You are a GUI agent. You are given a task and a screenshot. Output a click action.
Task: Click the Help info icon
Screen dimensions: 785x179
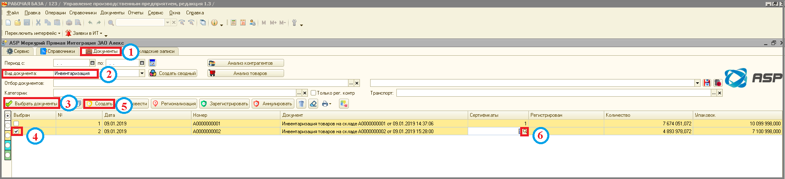[214, 23]
